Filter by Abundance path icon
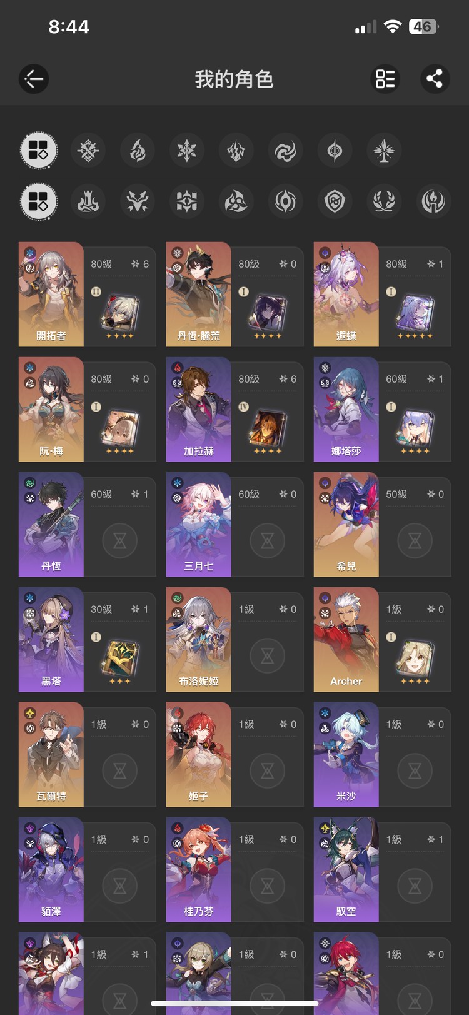The height and width of the screenshot is (1015, 469). 384,202
